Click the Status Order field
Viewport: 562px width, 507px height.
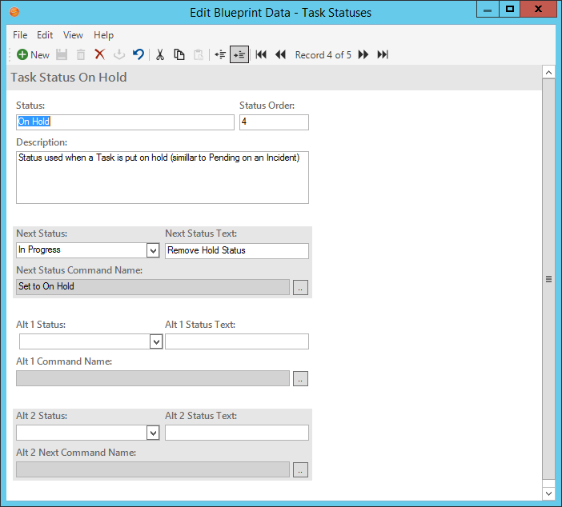[274, 122]
